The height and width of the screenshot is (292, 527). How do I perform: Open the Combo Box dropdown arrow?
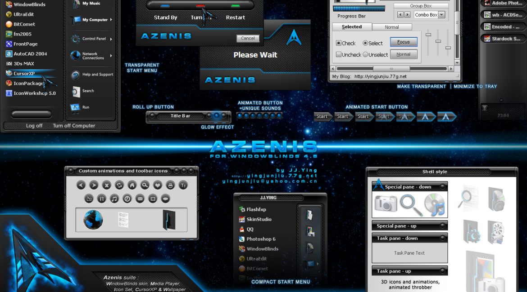point(441,15)
